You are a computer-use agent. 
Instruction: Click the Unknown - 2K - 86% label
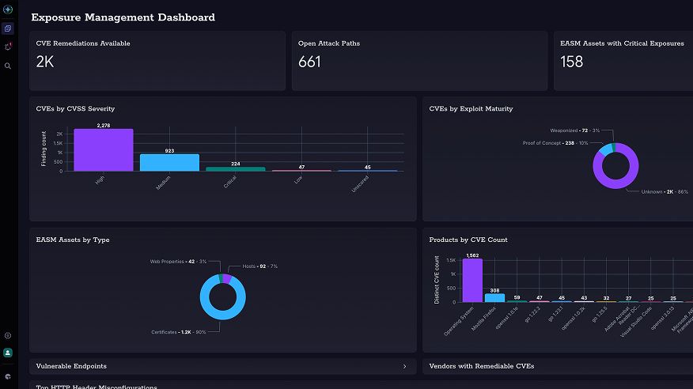(x=665, y=191)
